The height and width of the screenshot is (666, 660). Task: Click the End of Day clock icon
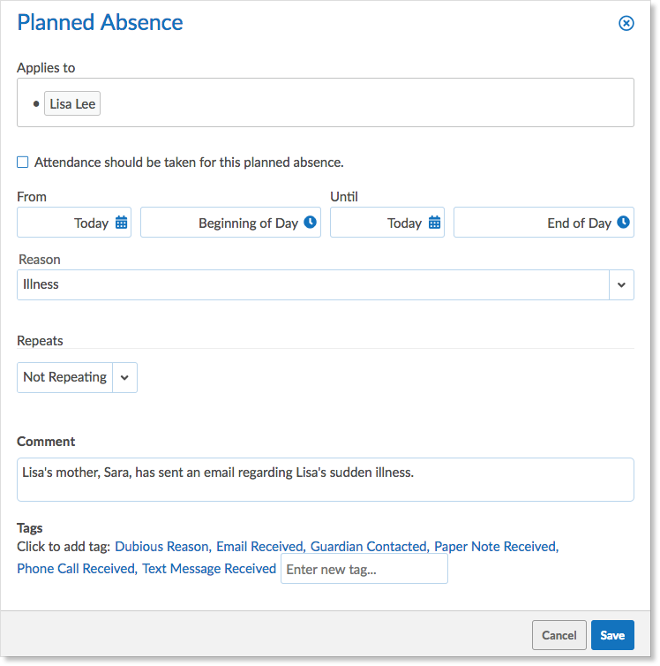pos(623,222)
